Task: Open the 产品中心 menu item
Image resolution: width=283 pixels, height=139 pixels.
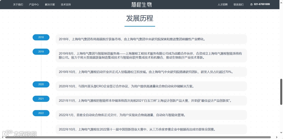Action: tap(34, 4)
